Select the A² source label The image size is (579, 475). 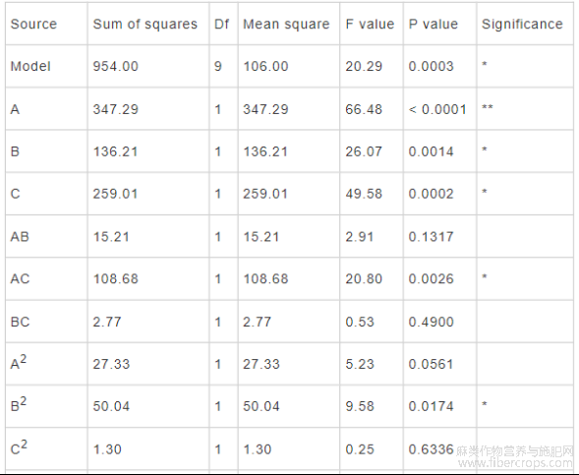19,362
